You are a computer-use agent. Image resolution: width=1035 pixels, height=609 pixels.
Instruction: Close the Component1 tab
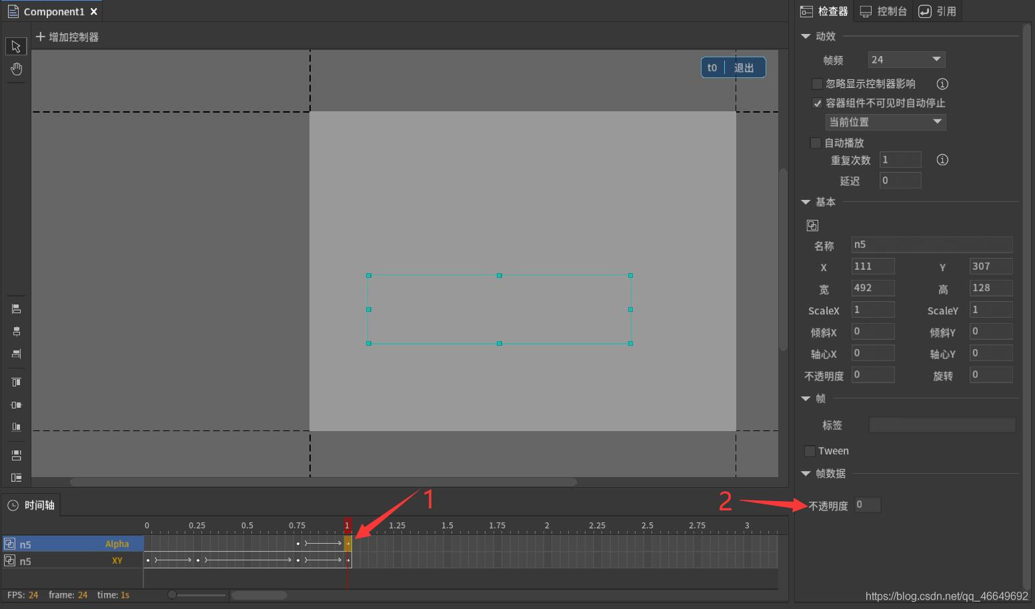pos(94,11)
